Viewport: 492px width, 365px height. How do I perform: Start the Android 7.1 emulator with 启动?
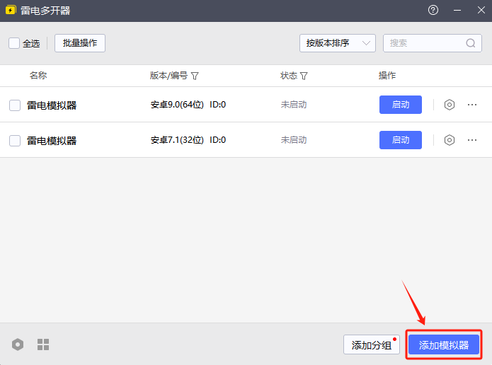tap(401, 140)
